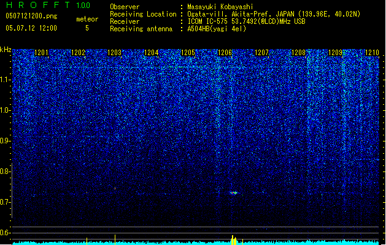Click the 1.1 kHz axis label
The height and width of the screenshot is (245, 386).
5,80
